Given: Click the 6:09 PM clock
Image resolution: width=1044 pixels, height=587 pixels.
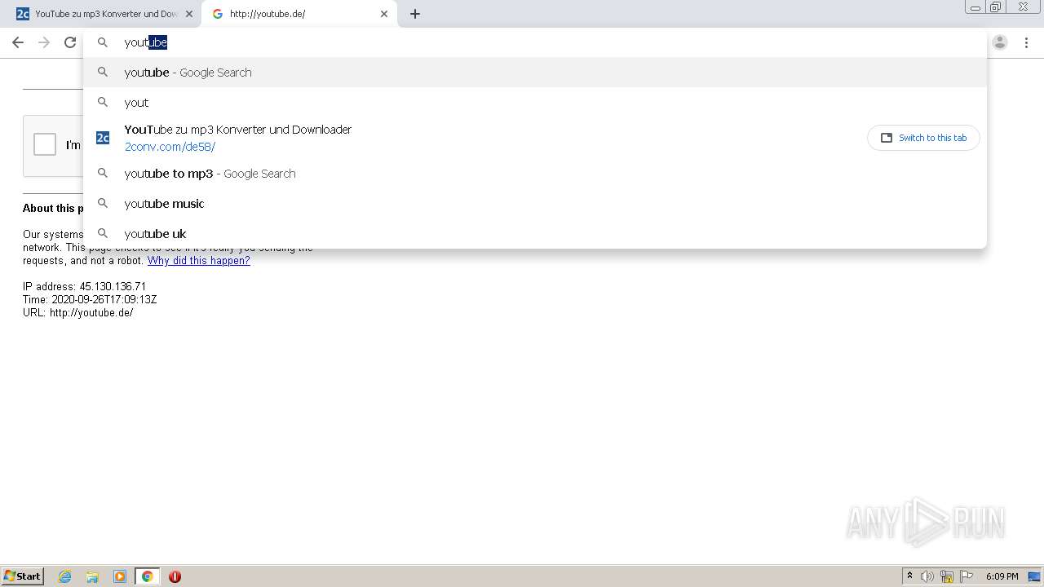Looking at the screenshot, I should pyautogui.click(x=1002, y=576).
